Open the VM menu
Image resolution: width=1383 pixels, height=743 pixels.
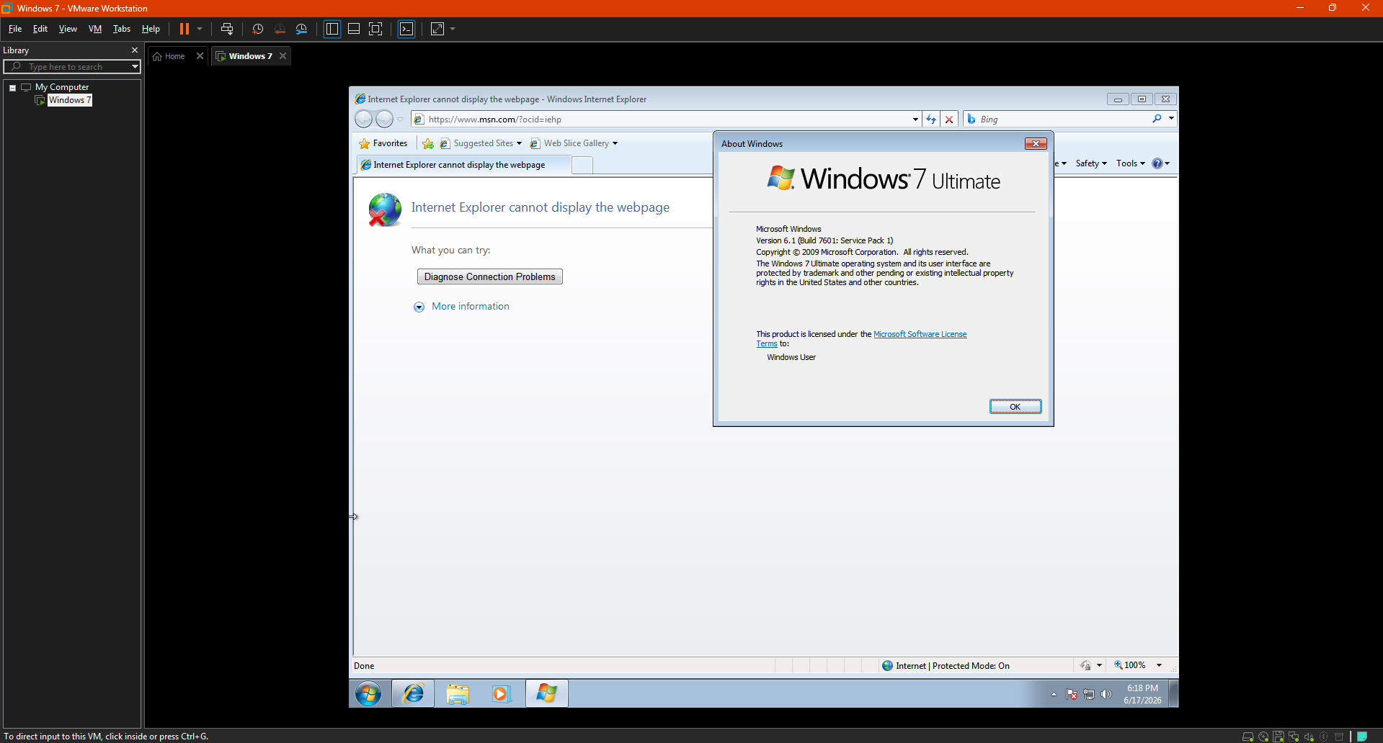pyautogui.click(x=95, y=29)
